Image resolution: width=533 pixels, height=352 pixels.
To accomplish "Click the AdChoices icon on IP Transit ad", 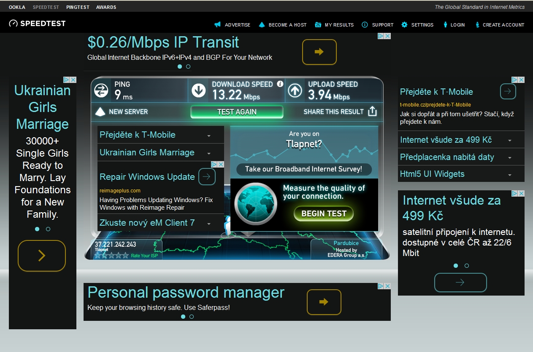I will 381,36.
